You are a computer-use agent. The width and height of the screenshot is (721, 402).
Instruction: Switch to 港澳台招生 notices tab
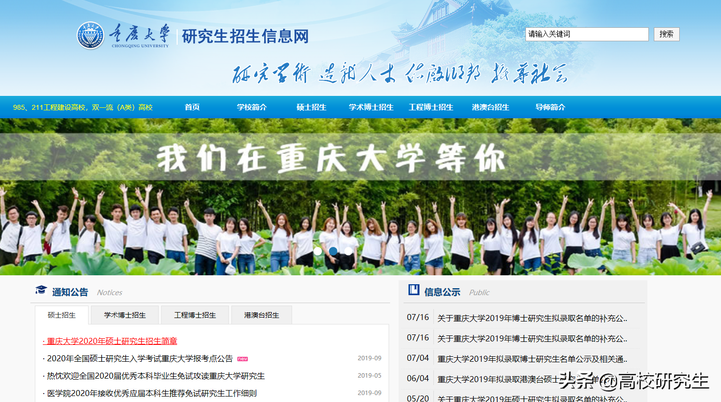click(262, 315)
